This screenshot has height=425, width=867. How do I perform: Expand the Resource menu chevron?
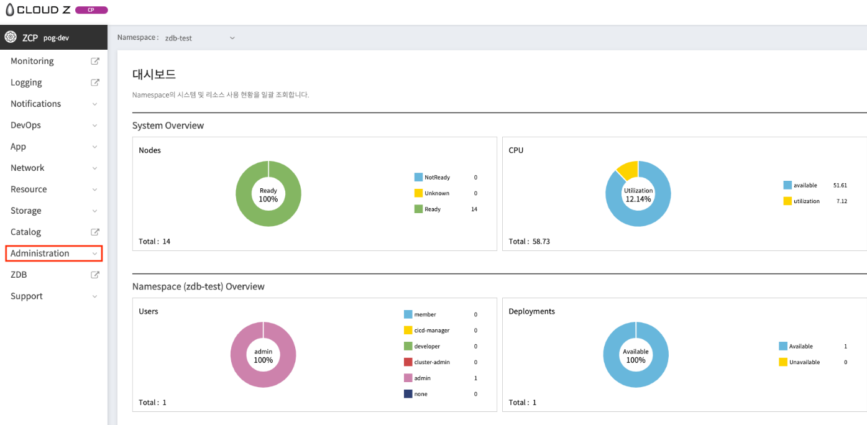95,190
